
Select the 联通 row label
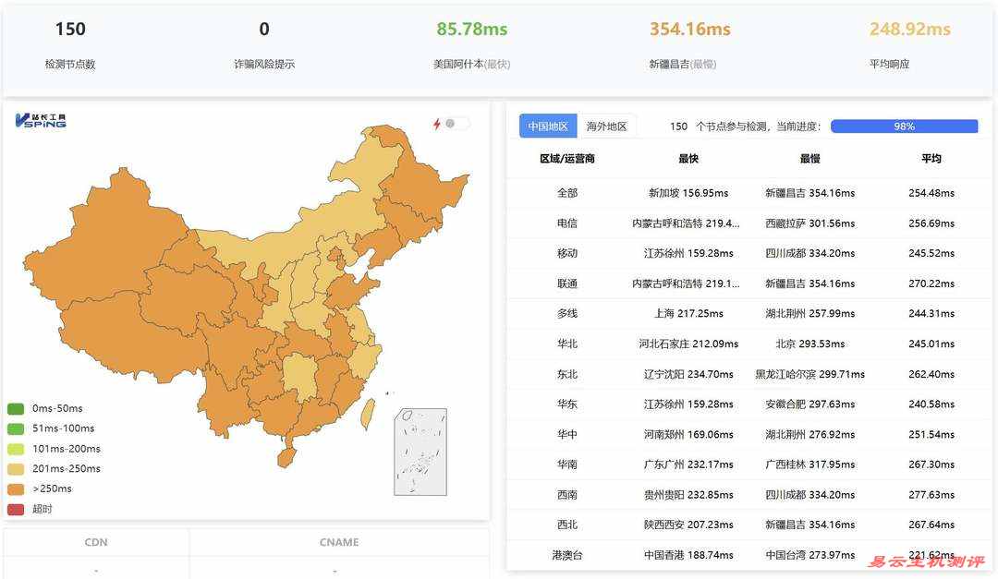pos(567,283)
